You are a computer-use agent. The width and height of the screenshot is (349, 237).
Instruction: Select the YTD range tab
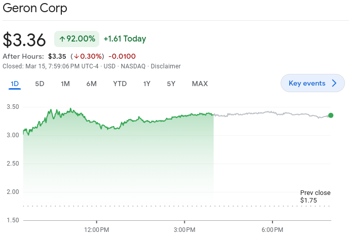click(120, 84)
